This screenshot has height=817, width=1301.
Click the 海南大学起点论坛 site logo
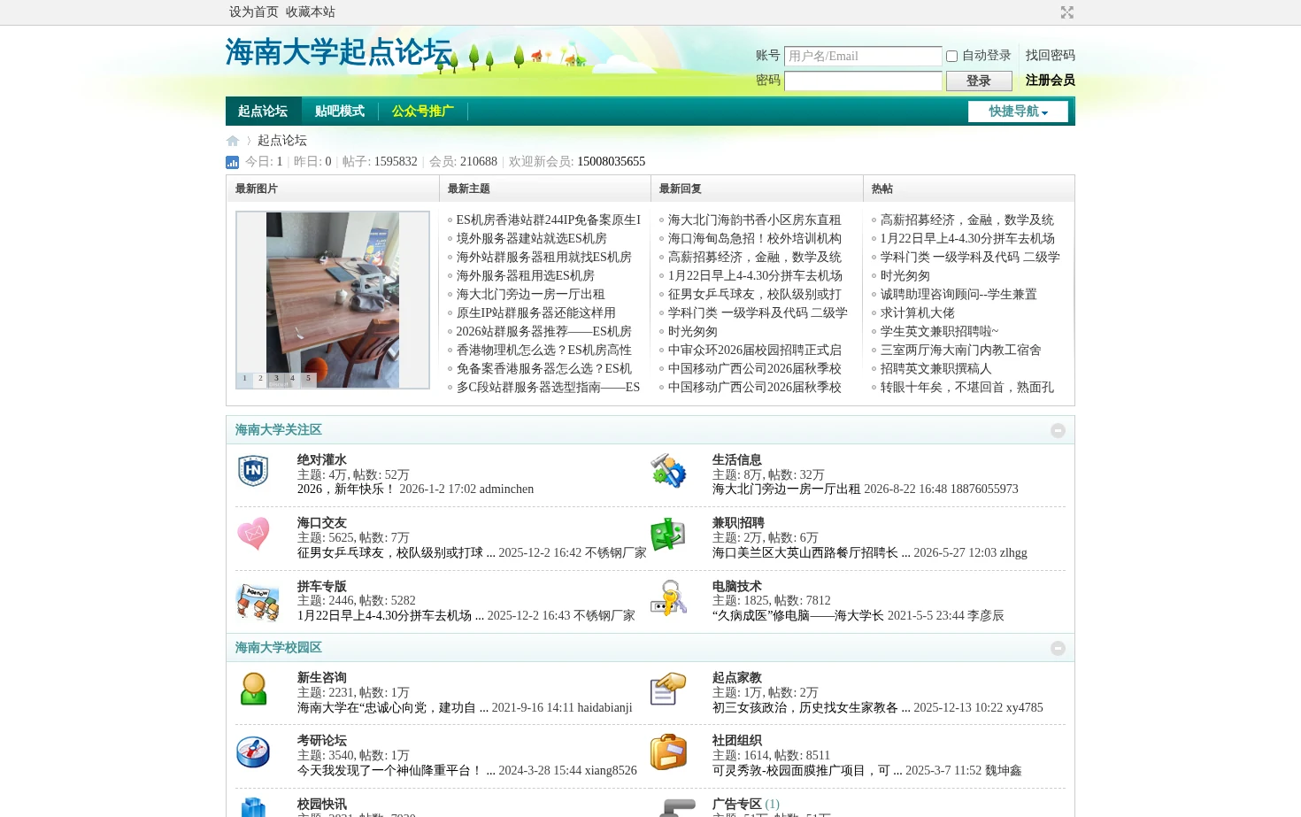(x=339, y=51)
